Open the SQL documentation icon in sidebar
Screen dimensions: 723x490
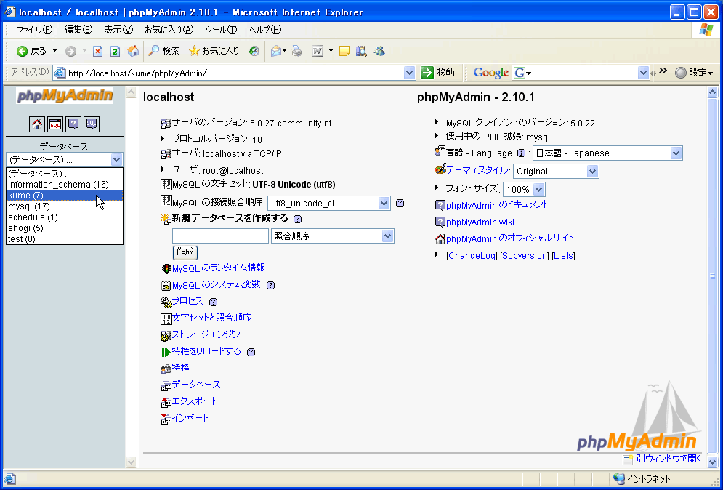92,124
